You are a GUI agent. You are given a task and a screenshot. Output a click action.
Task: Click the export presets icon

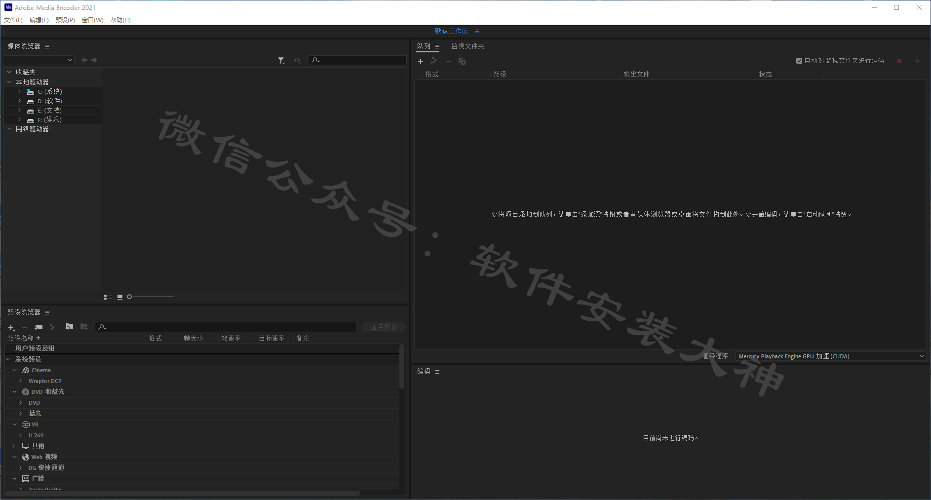(84, 327)
